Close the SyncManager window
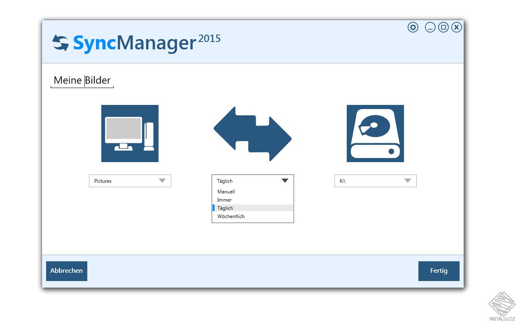 click(456, 28)
